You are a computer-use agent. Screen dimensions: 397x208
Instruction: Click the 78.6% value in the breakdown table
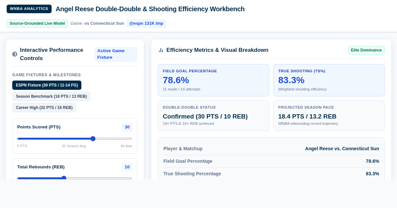click(373, 161)
